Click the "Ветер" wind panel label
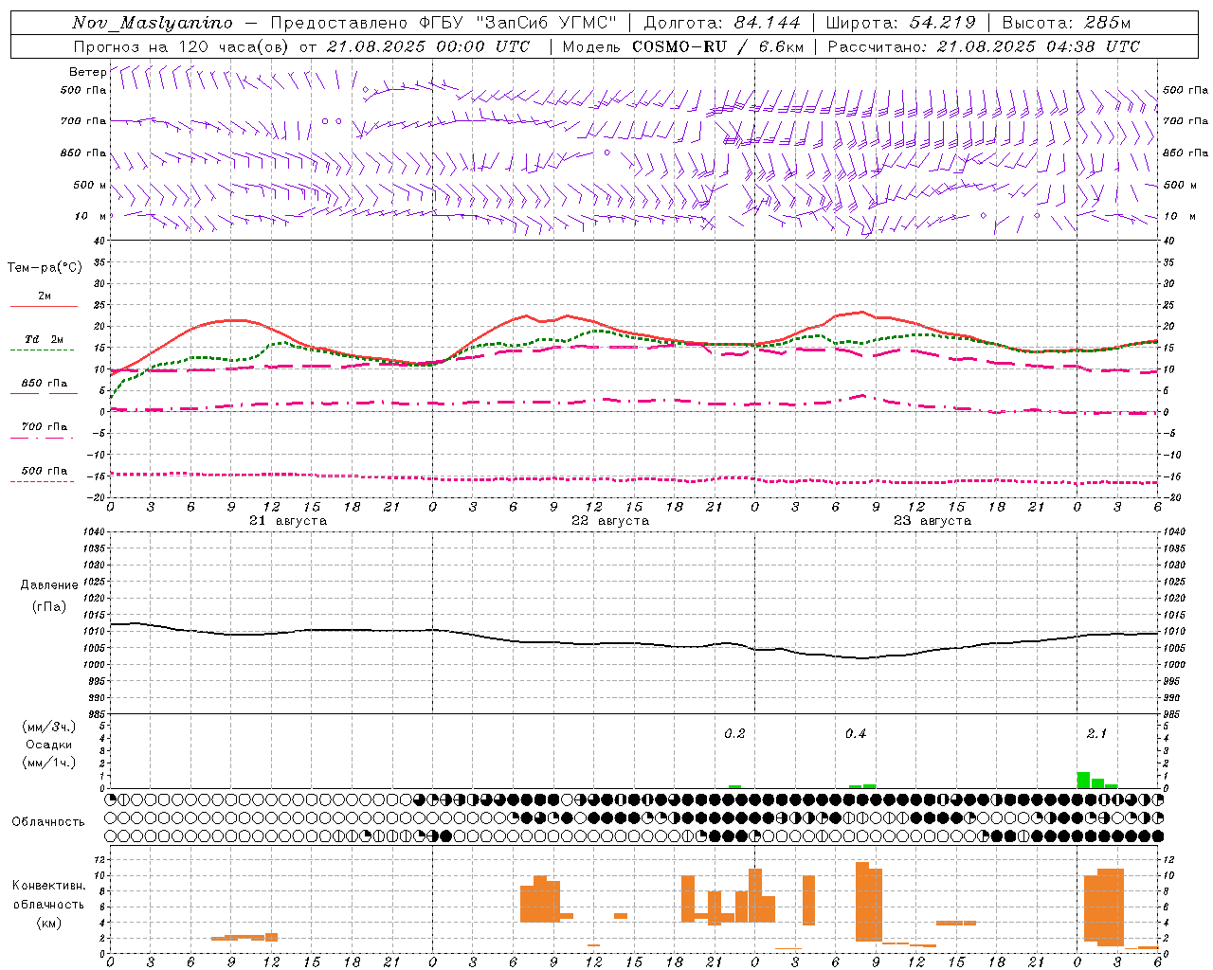This screenshot has height=970, width=1213. click(x=87, y=72)
